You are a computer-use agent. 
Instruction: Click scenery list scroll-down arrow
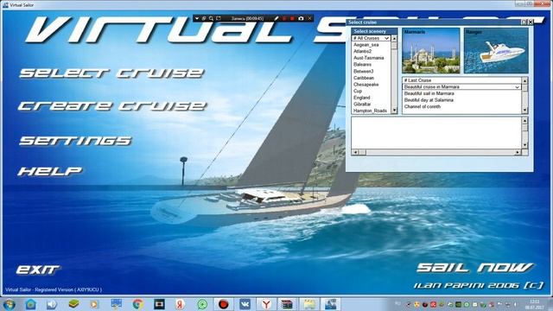click(394, 111)
